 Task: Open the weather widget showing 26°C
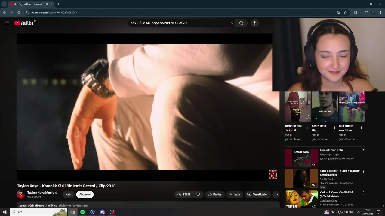tap(338, 212)
